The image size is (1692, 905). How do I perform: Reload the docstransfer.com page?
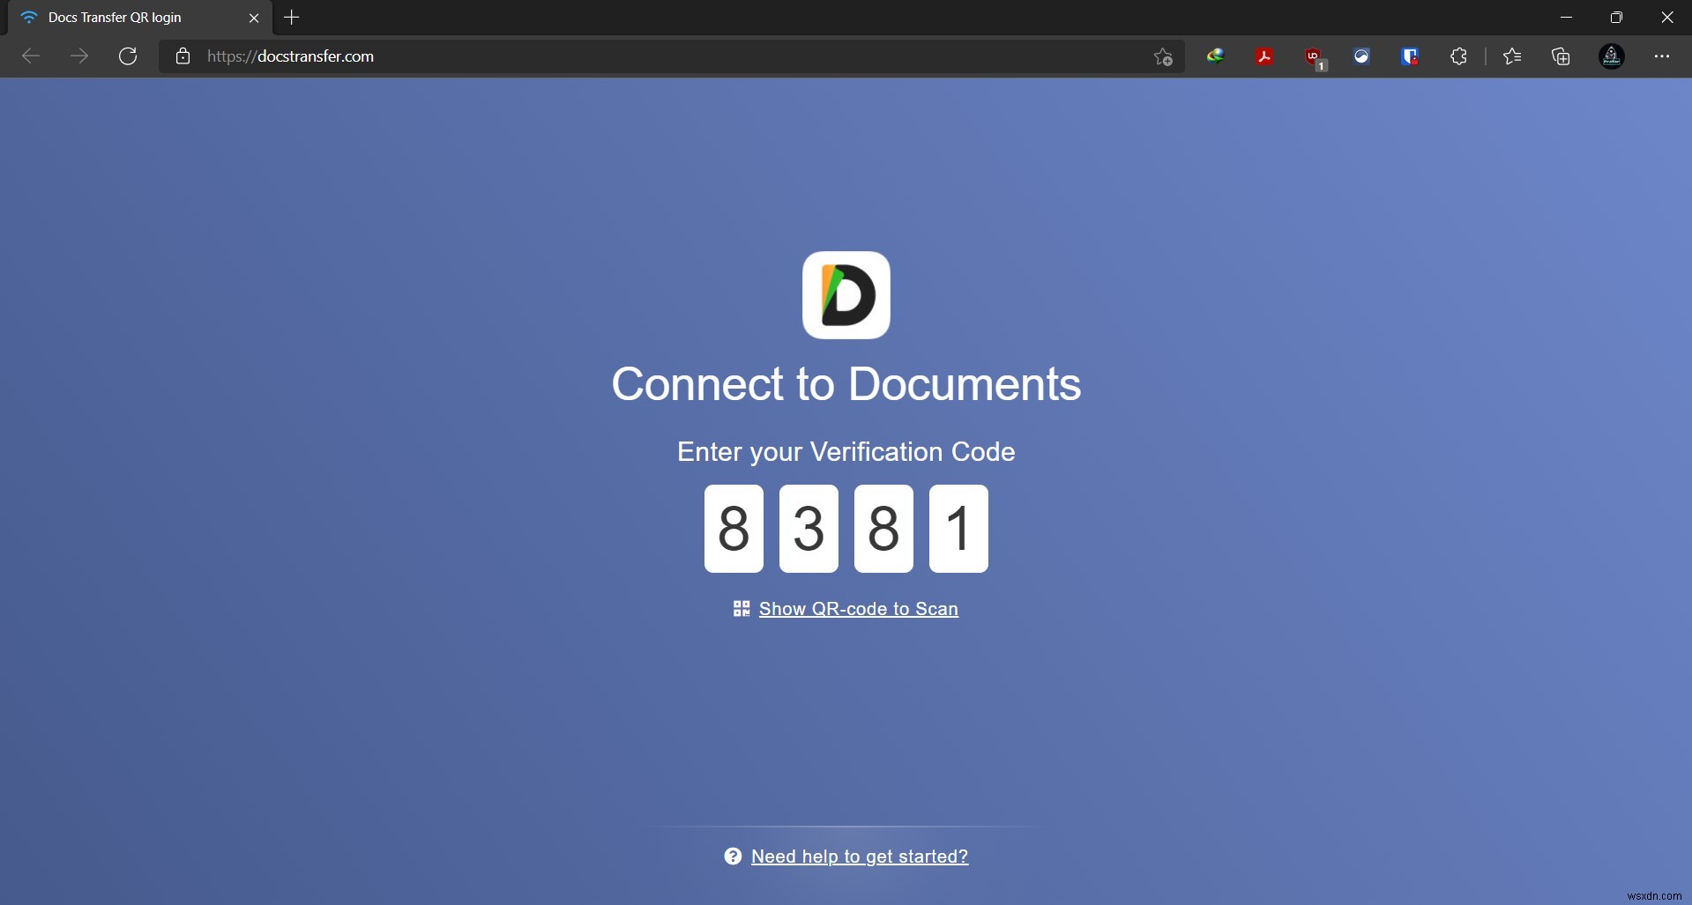[x=128, y=56]
